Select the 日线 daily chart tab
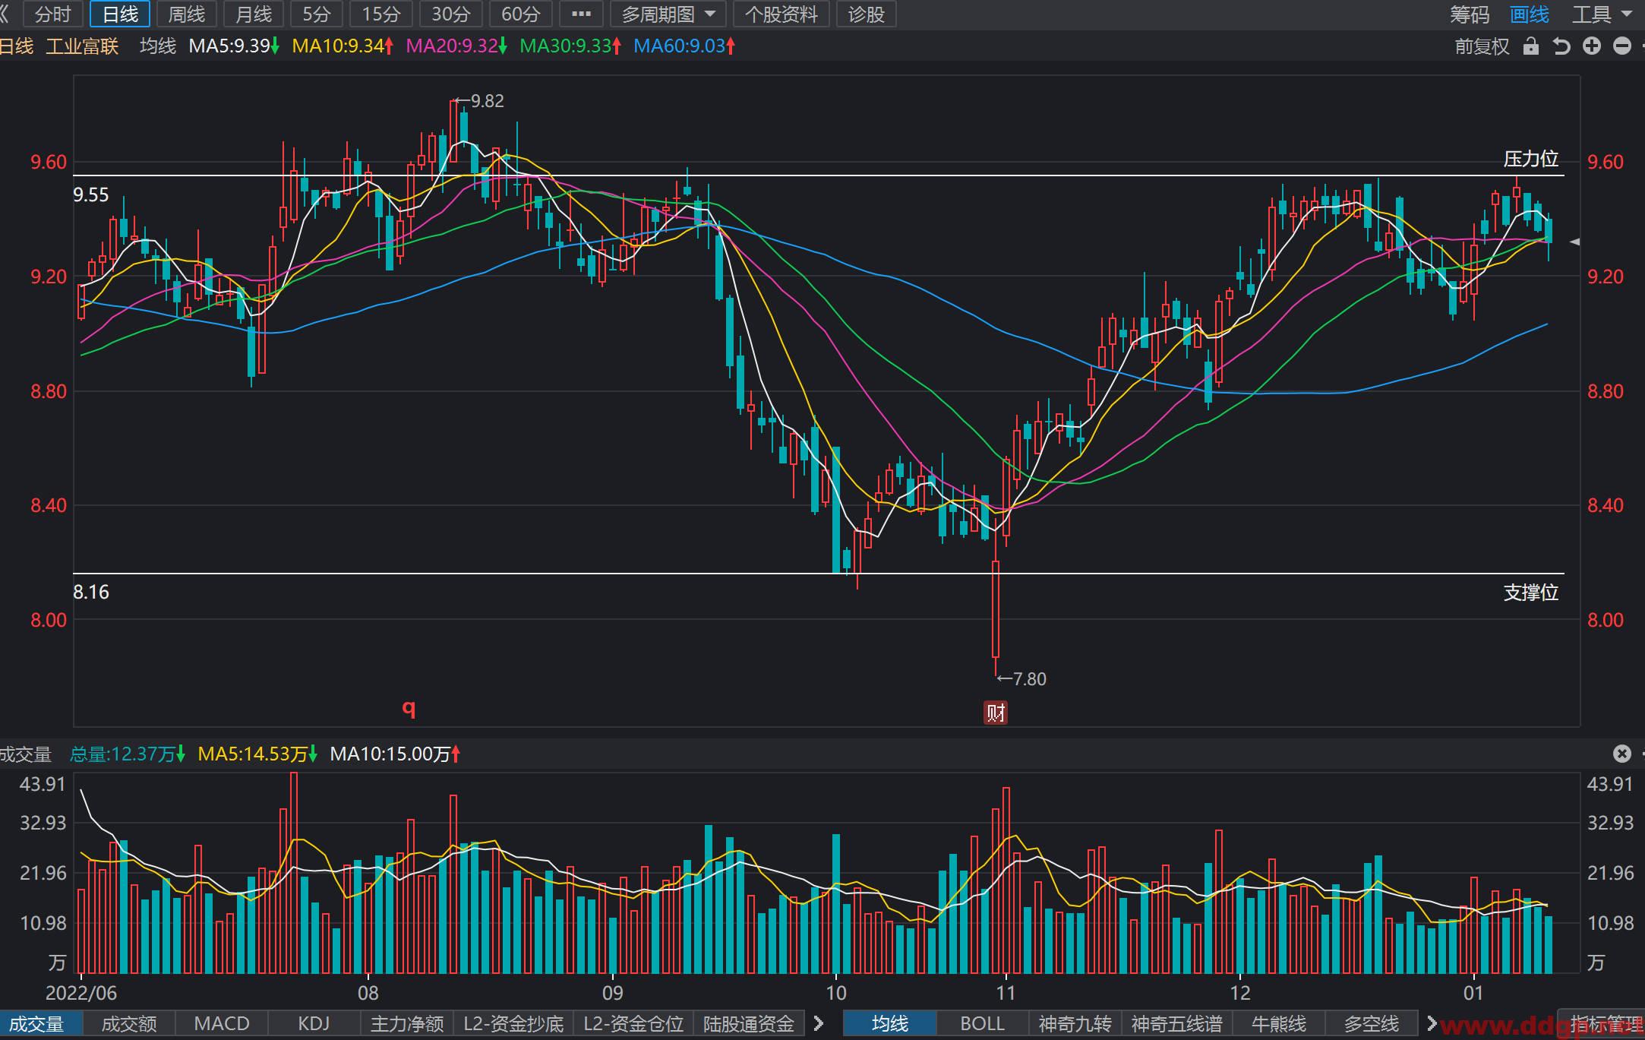The width and height of the screenshot is (1645, 1040). click(x=120, y=14)
